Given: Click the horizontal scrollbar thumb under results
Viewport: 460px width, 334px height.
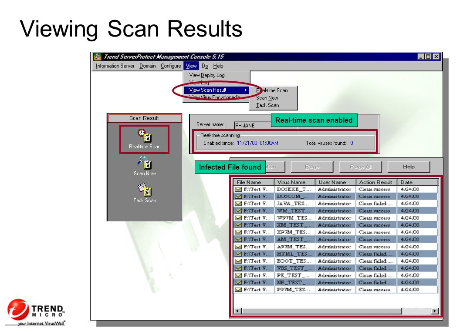Looking at the screenshot, I should 321,311.
